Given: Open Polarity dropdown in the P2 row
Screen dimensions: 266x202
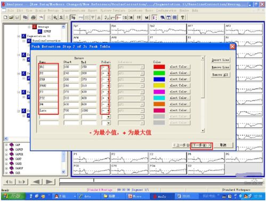Looking at the screenshot, I should [x=108, y=73].
